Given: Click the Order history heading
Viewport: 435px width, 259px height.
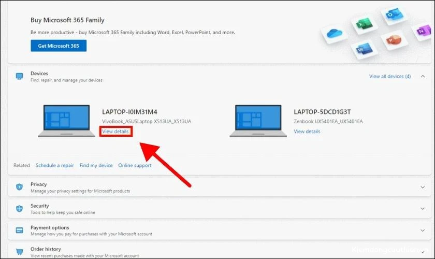Looking at the screenshot, I should point(46,249).
